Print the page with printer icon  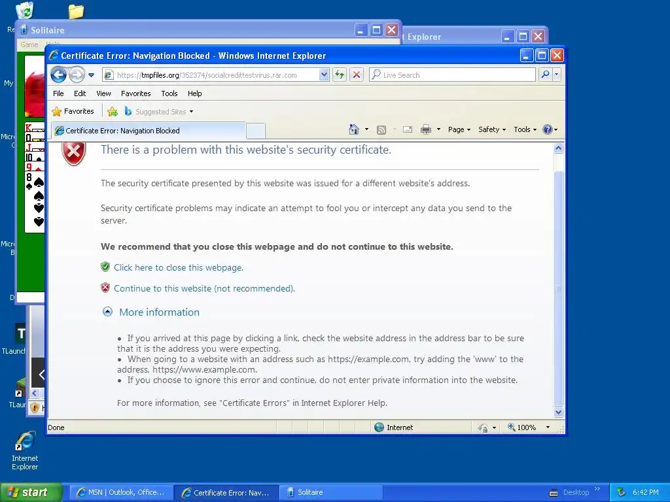[x=425, y=130]
